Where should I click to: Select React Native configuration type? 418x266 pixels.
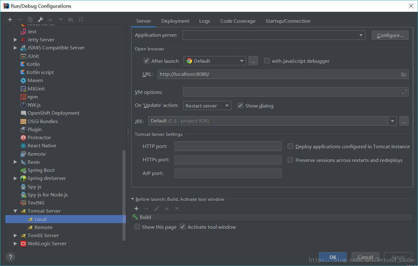38,145
